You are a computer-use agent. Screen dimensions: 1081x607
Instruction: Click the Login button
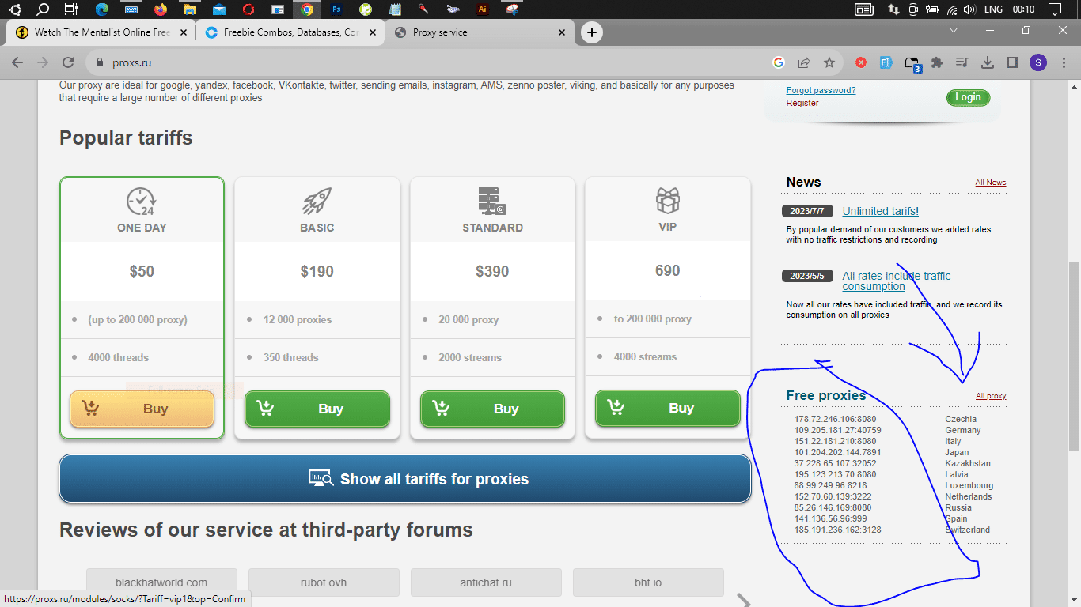968,97
